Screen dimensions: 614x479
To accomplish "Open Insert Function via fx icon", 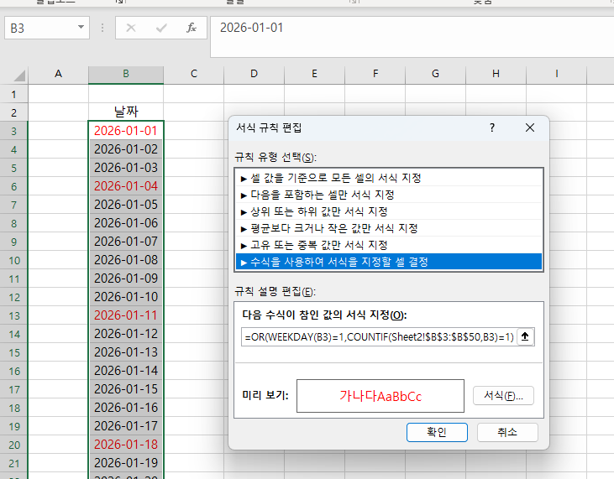I will [x=192, y=28].
